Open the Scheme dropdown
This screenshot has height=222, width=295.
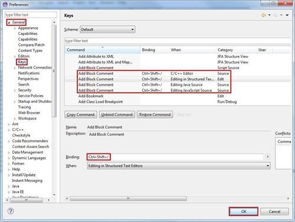(107, 30)
